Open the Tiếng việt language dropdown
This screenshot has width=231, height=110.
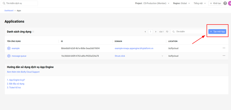pos(200,3)
